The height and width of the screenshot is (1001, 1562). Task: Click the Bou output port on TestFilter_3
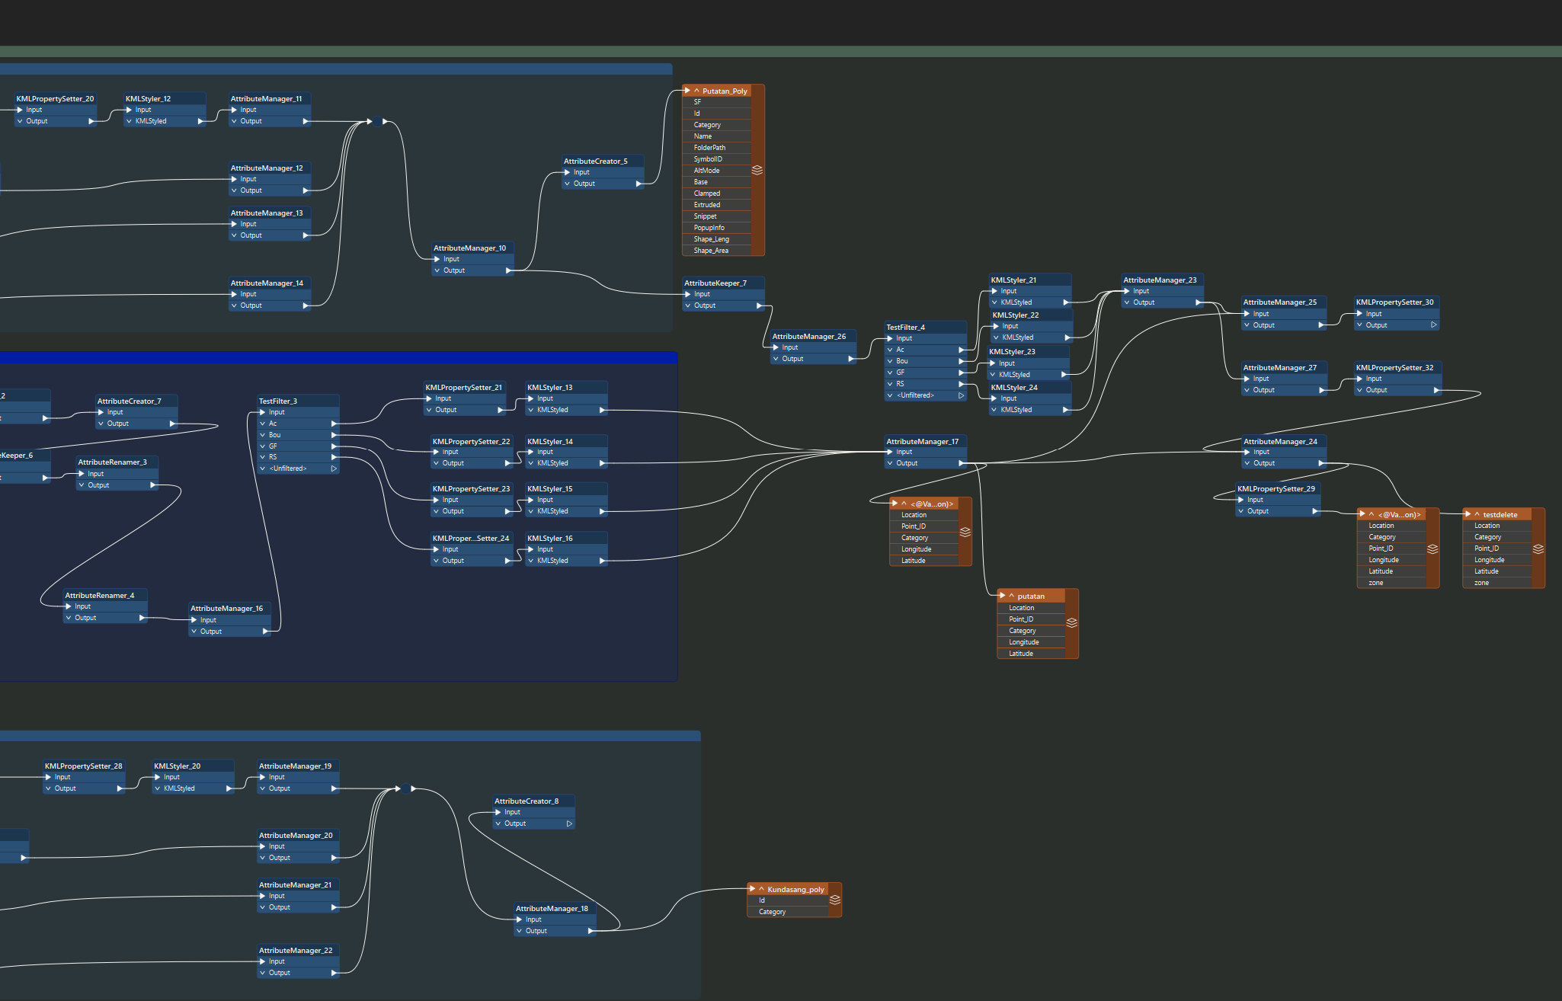pyautogui.click(x=333, y=434)
